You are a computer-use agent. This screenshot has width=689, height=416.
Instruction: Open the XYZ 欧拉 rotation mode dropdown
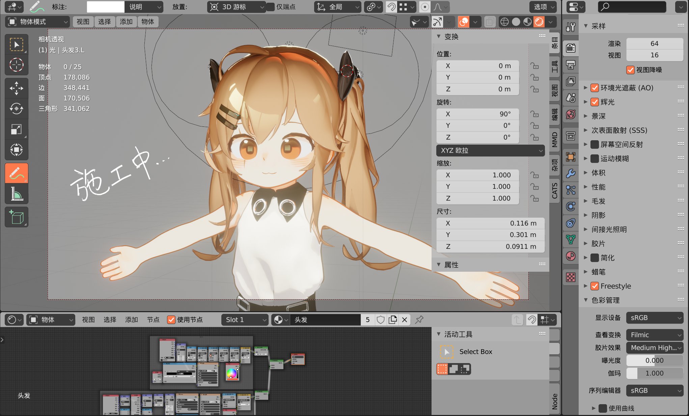tap(490, 150)
